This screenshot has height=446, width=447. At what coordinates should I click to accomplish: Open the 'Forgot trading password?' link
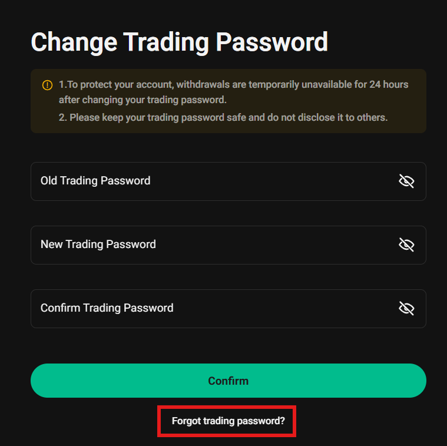tap(228, 421)
